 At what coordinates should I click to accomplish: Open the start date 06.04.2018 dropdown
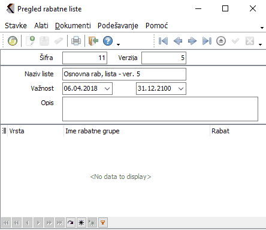[x=107, y=88]
